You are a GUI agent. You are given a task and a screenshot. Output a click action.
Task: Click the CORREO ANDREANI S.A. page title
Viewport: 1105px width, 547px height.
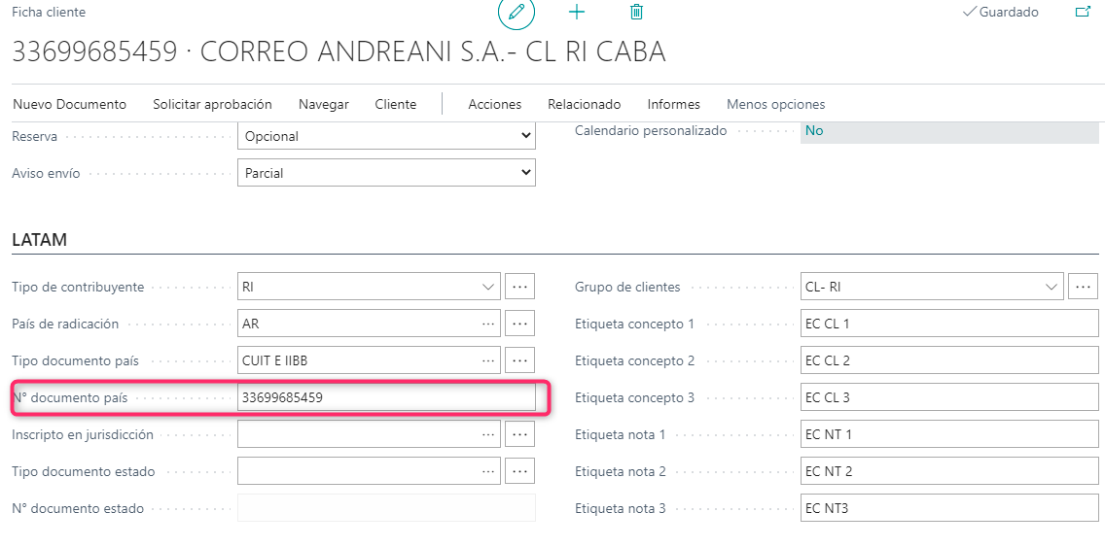(339, 52)
